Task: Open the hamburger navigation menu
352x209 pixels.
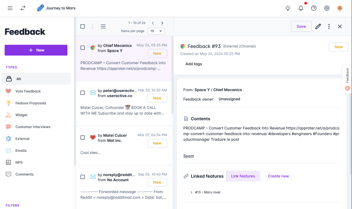Action: [10, 8]
